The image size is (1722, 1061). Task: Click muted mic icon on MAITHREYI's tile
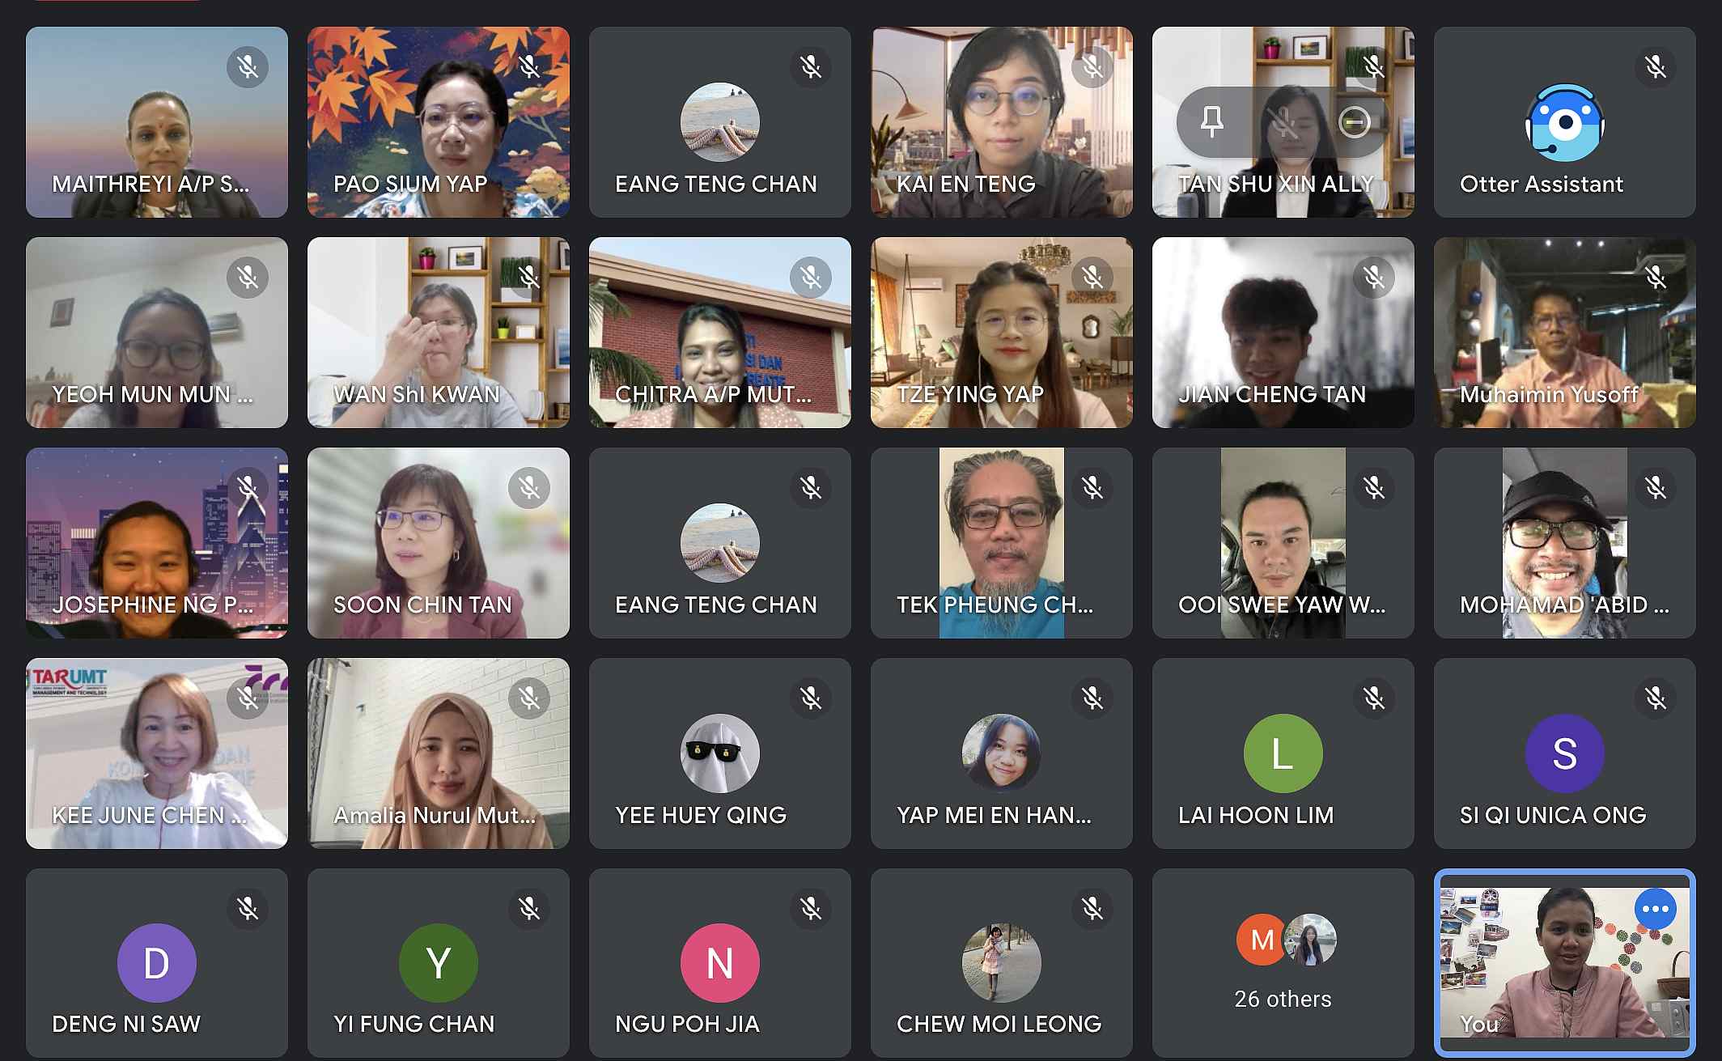point(248,67)
